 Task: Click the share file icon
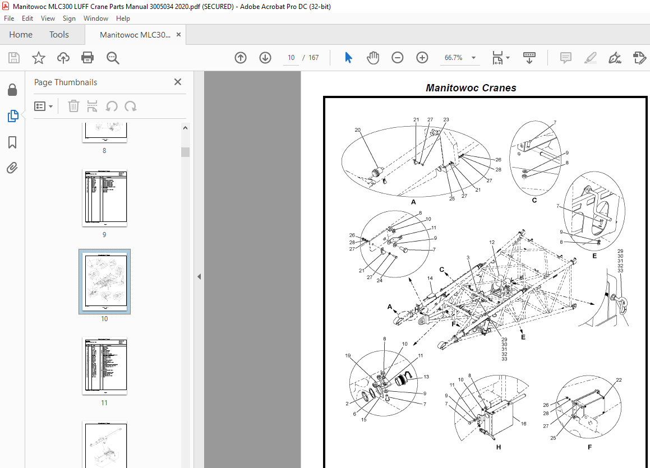pos(640,58)
